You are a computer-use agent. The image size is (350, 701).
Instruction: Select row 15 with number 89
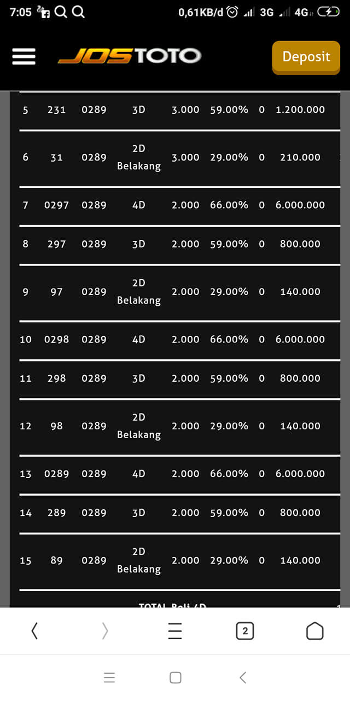coord(179,560)
